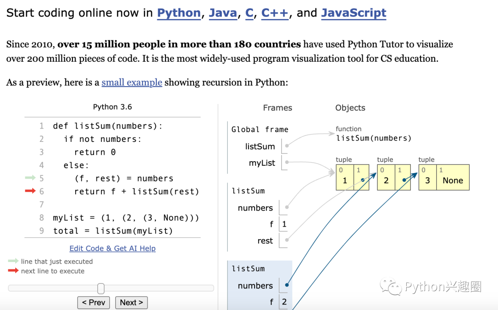The width and height of the screenshot is (498, 310).
Task: Click the Frames column heading
Action: pos(278,108)
